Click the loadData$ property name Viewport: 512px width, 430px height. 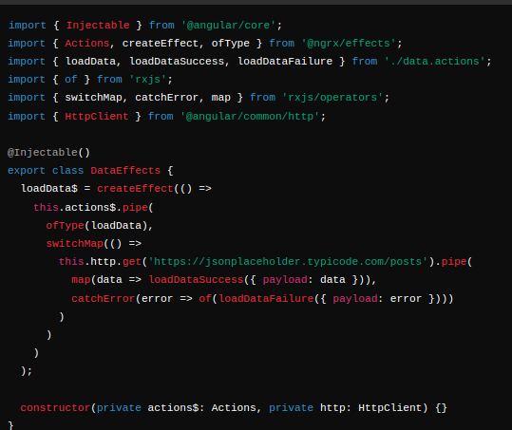(x=49, y=189)
